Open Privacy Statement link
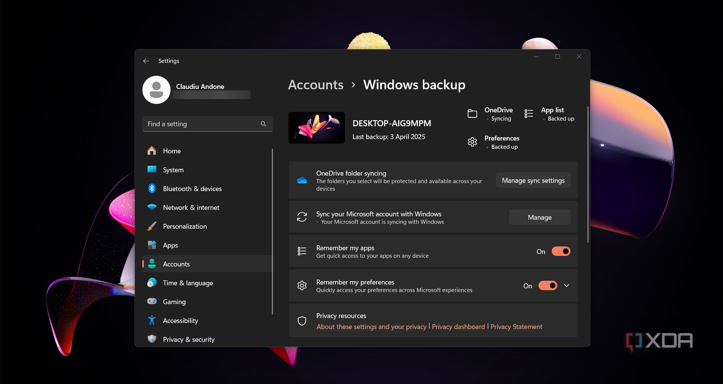Image resolution: width=723 pixels, height=384 pixels. pyautogui.click(x=516, y=327)
